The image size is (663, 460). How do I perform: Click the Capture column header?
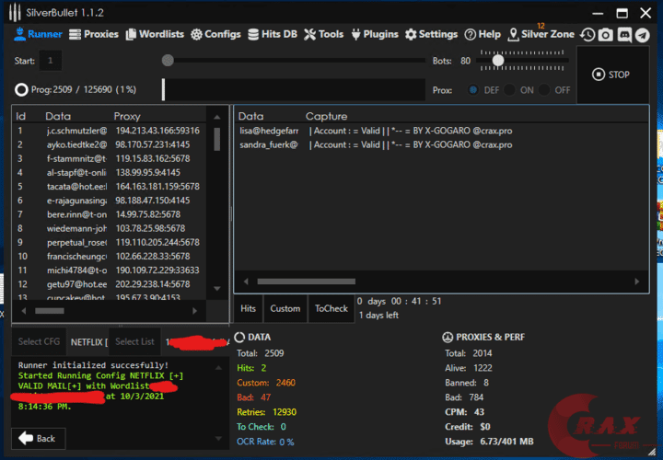[x=326, y=116]
